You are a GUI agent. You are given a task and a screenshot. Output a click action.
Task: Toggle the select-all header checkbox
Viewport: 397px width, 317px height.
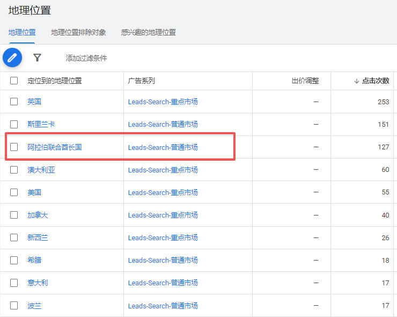[x=14, y=81]
